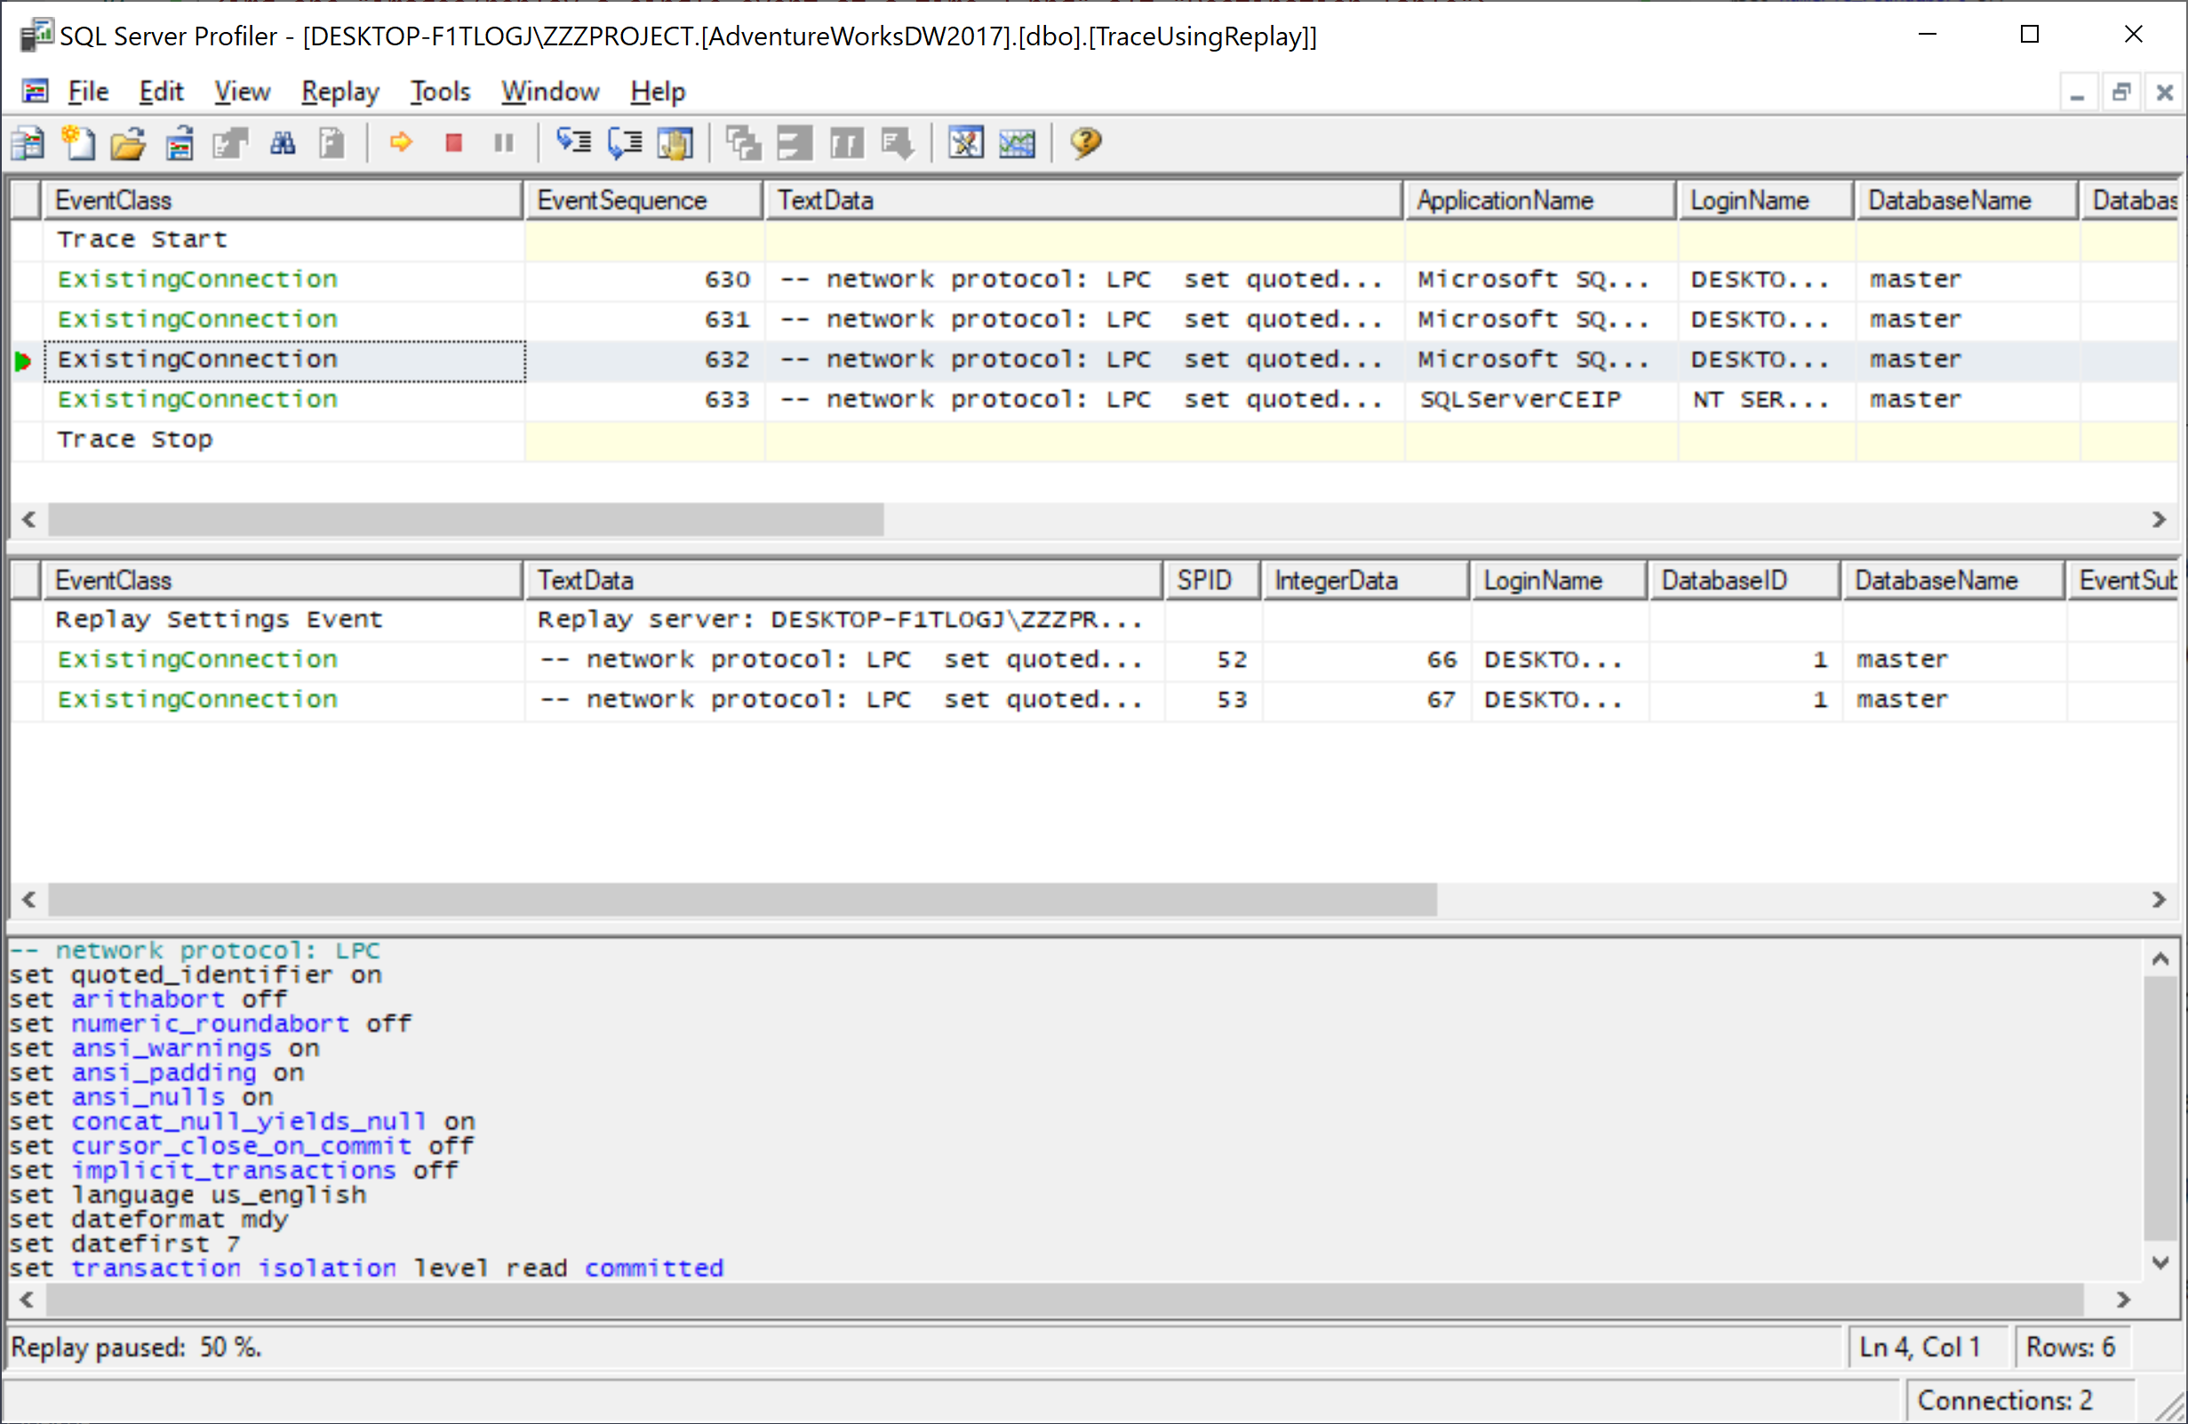Click Execute One Step icon
2188x1424 pixels.
[575, 142]
